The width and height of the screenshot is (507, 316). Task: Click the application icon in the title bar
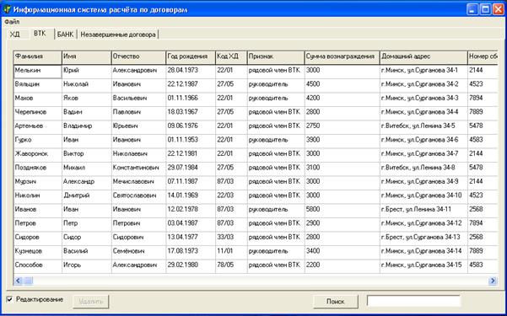(7, 9)
